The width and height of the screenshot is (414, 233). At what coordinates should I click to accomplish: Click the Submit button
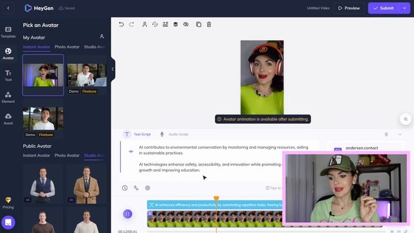pyautogui.click(x=384, y=8)
